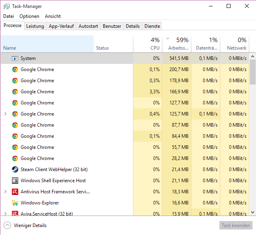Select the Windows-Explorer process row
Viewport: 256px width, 235px height.
pos(125,203)
